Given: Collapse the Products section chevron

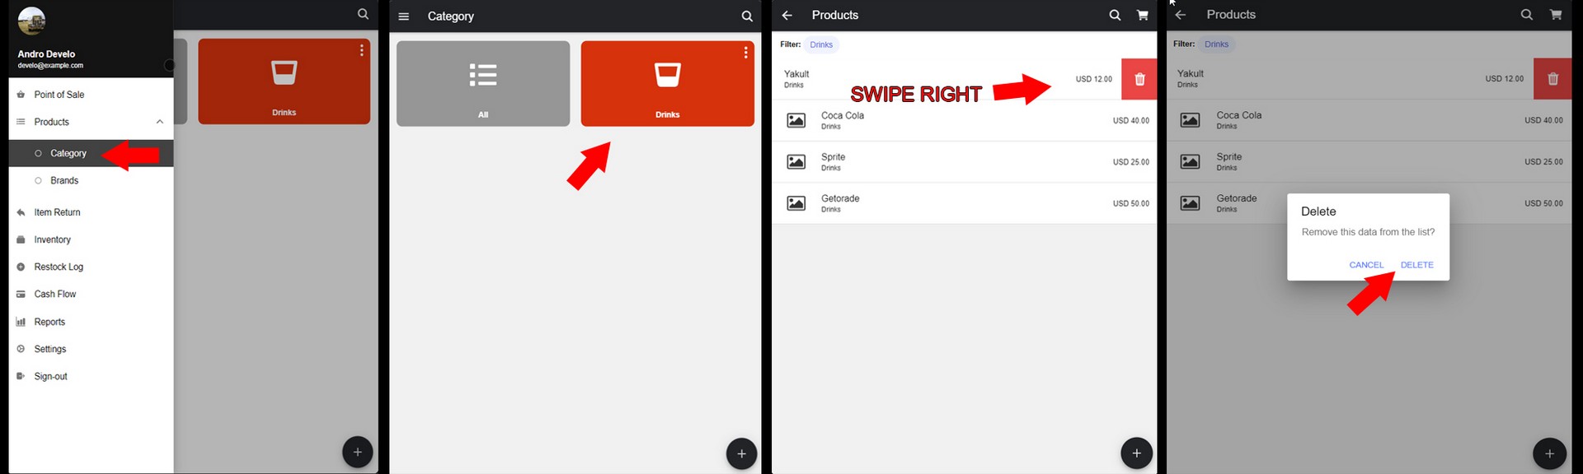Looking at the screenshot, I should pyautogui.click(x=160, y=122).
